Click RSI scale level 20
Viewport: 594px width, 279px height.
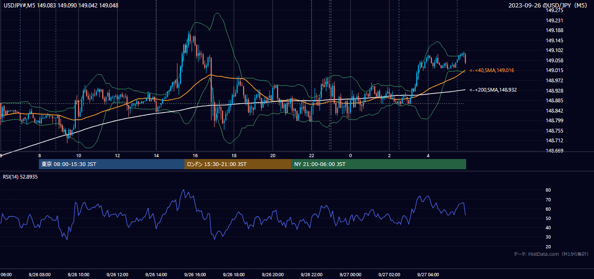coord(548,246)
